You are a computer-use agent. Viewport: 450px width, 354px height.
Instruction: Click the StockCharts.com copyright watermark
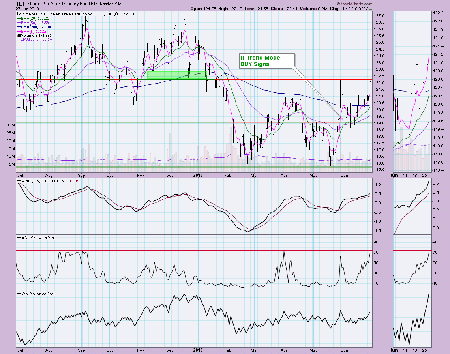(x=352, y=14)
